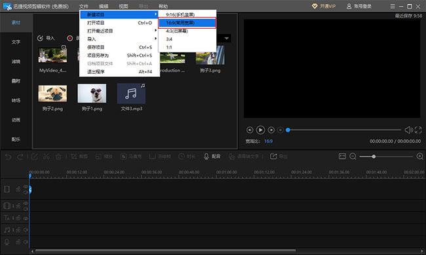Click the fit-timeline icon left of zoom out
This screenshot has width=426, height=255.
(x=342, y=156)
